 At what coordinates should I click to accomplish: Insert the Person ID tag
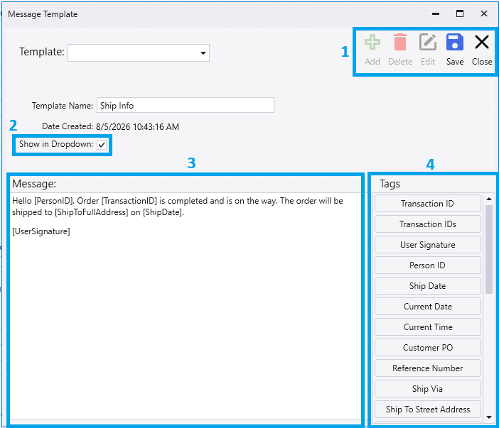tap(427, 265)
